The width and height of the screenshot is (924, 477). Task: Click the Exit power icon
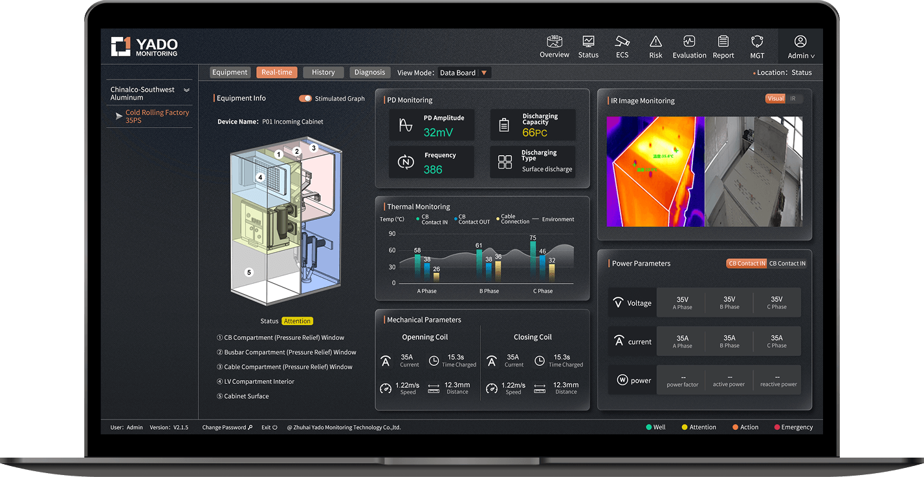pyautogui.click(x=274, y=427)
